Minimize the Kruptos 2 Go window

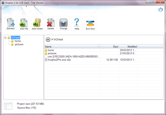pos(148,2)
